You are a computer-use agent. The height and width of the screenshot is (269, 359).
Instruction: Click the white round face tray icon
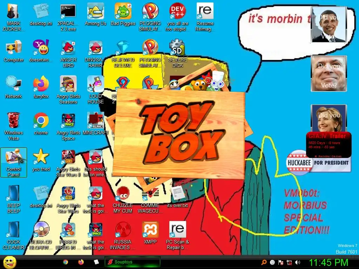pos(272,262)
